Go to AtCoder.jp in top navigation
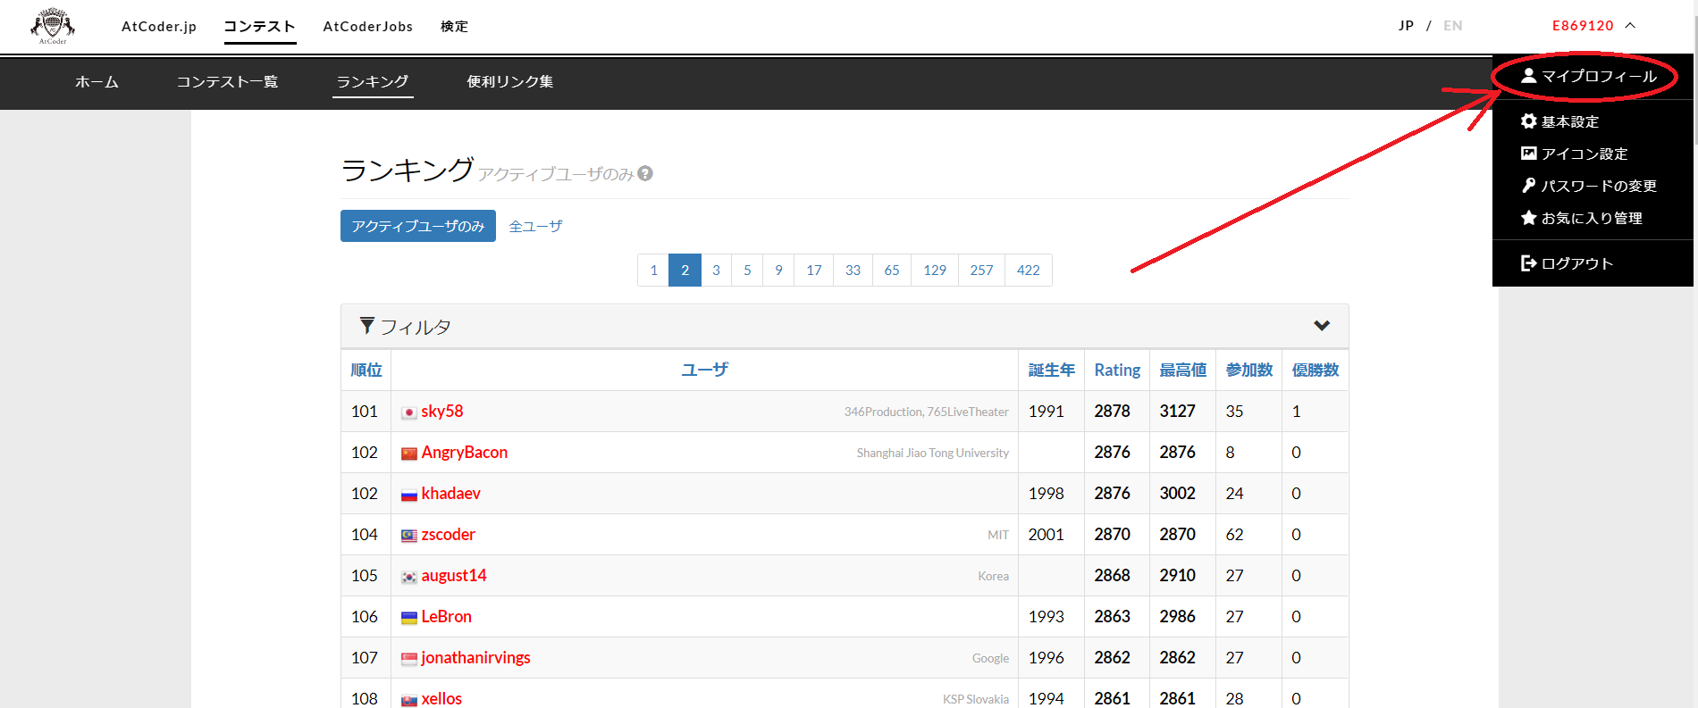The image size is (1698, 708). [159, 26]
